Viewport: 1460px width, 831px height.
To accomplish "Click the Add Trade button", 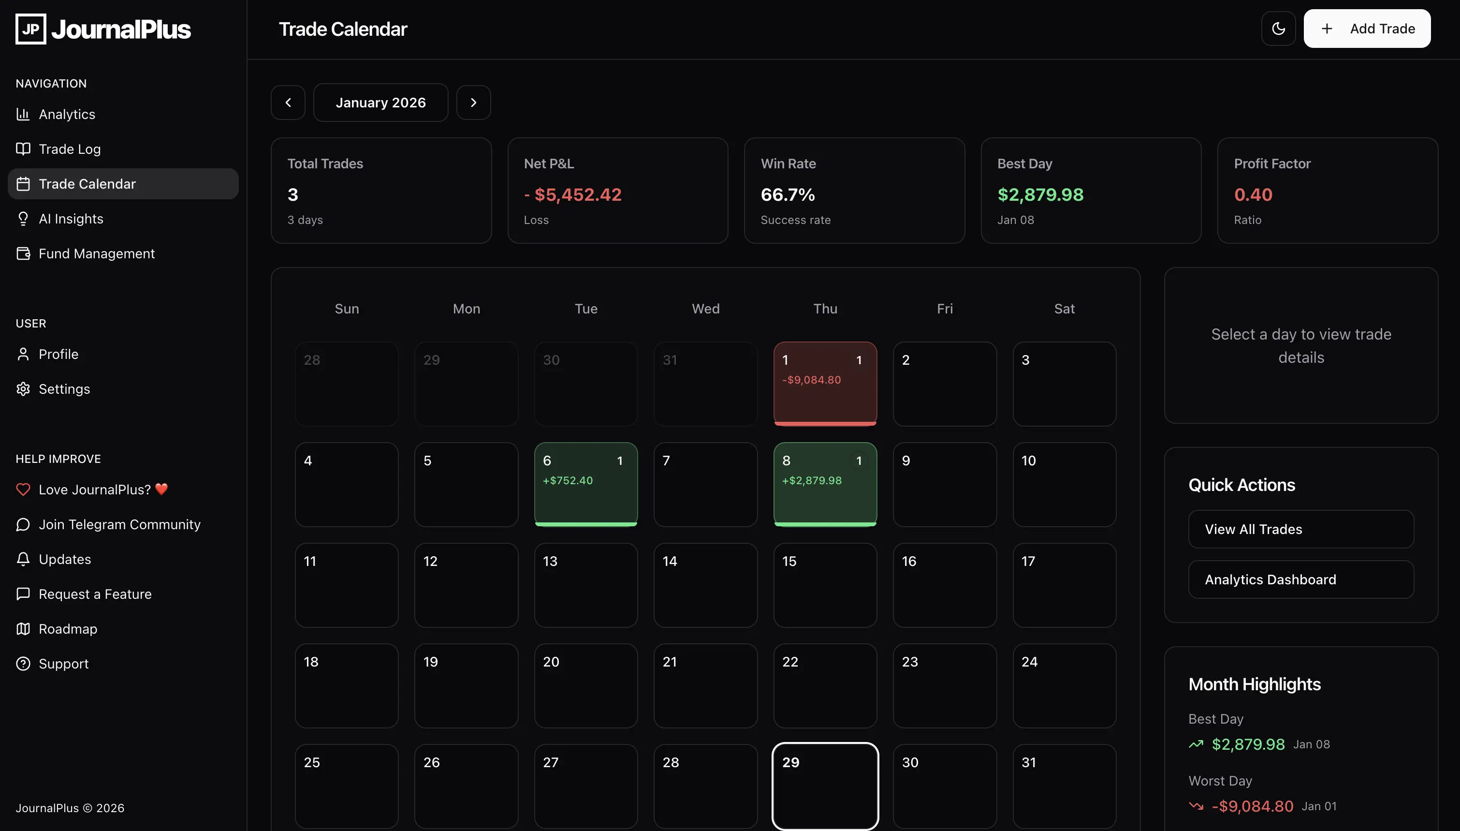I will (1367, 29).
